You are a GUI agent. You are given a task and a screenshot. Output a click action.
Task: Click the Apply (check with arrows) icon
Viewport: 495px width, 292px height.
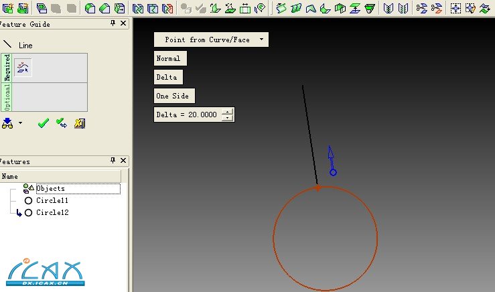(x=61, y=123)
